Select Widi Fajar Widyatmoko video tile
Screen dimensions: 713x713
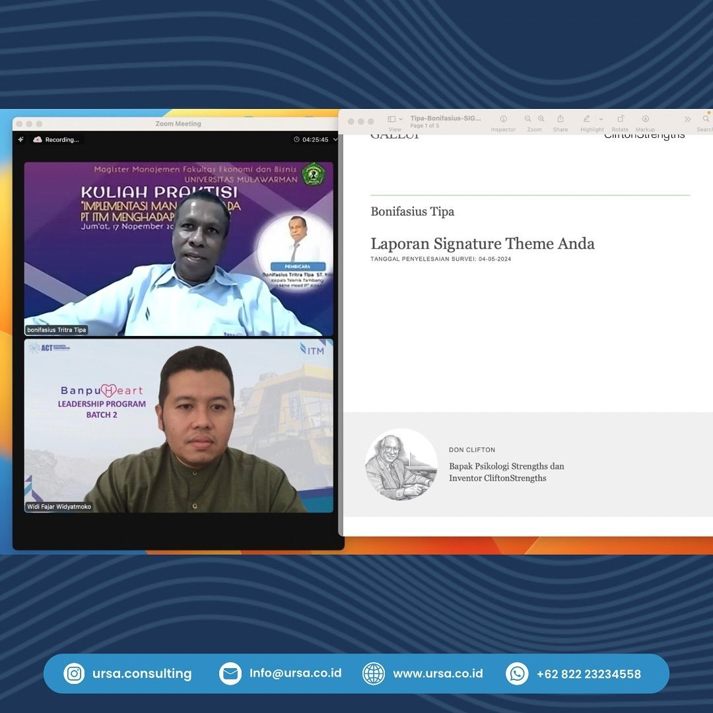pos(179,426)
